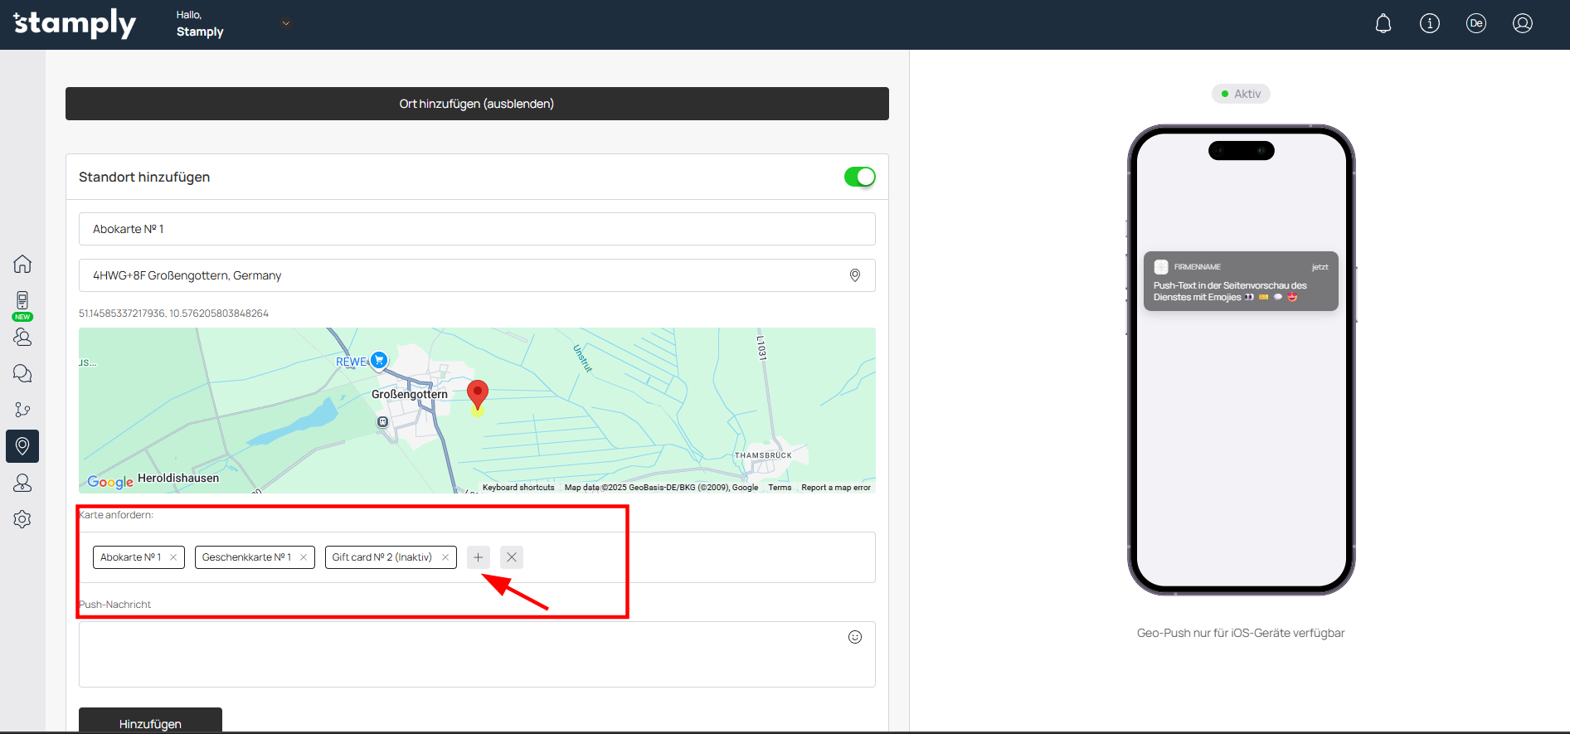Screen dimensions: 1570x734
Task: Toggle the Standort hinzufügen switch off
Action: tap(859, 177)
